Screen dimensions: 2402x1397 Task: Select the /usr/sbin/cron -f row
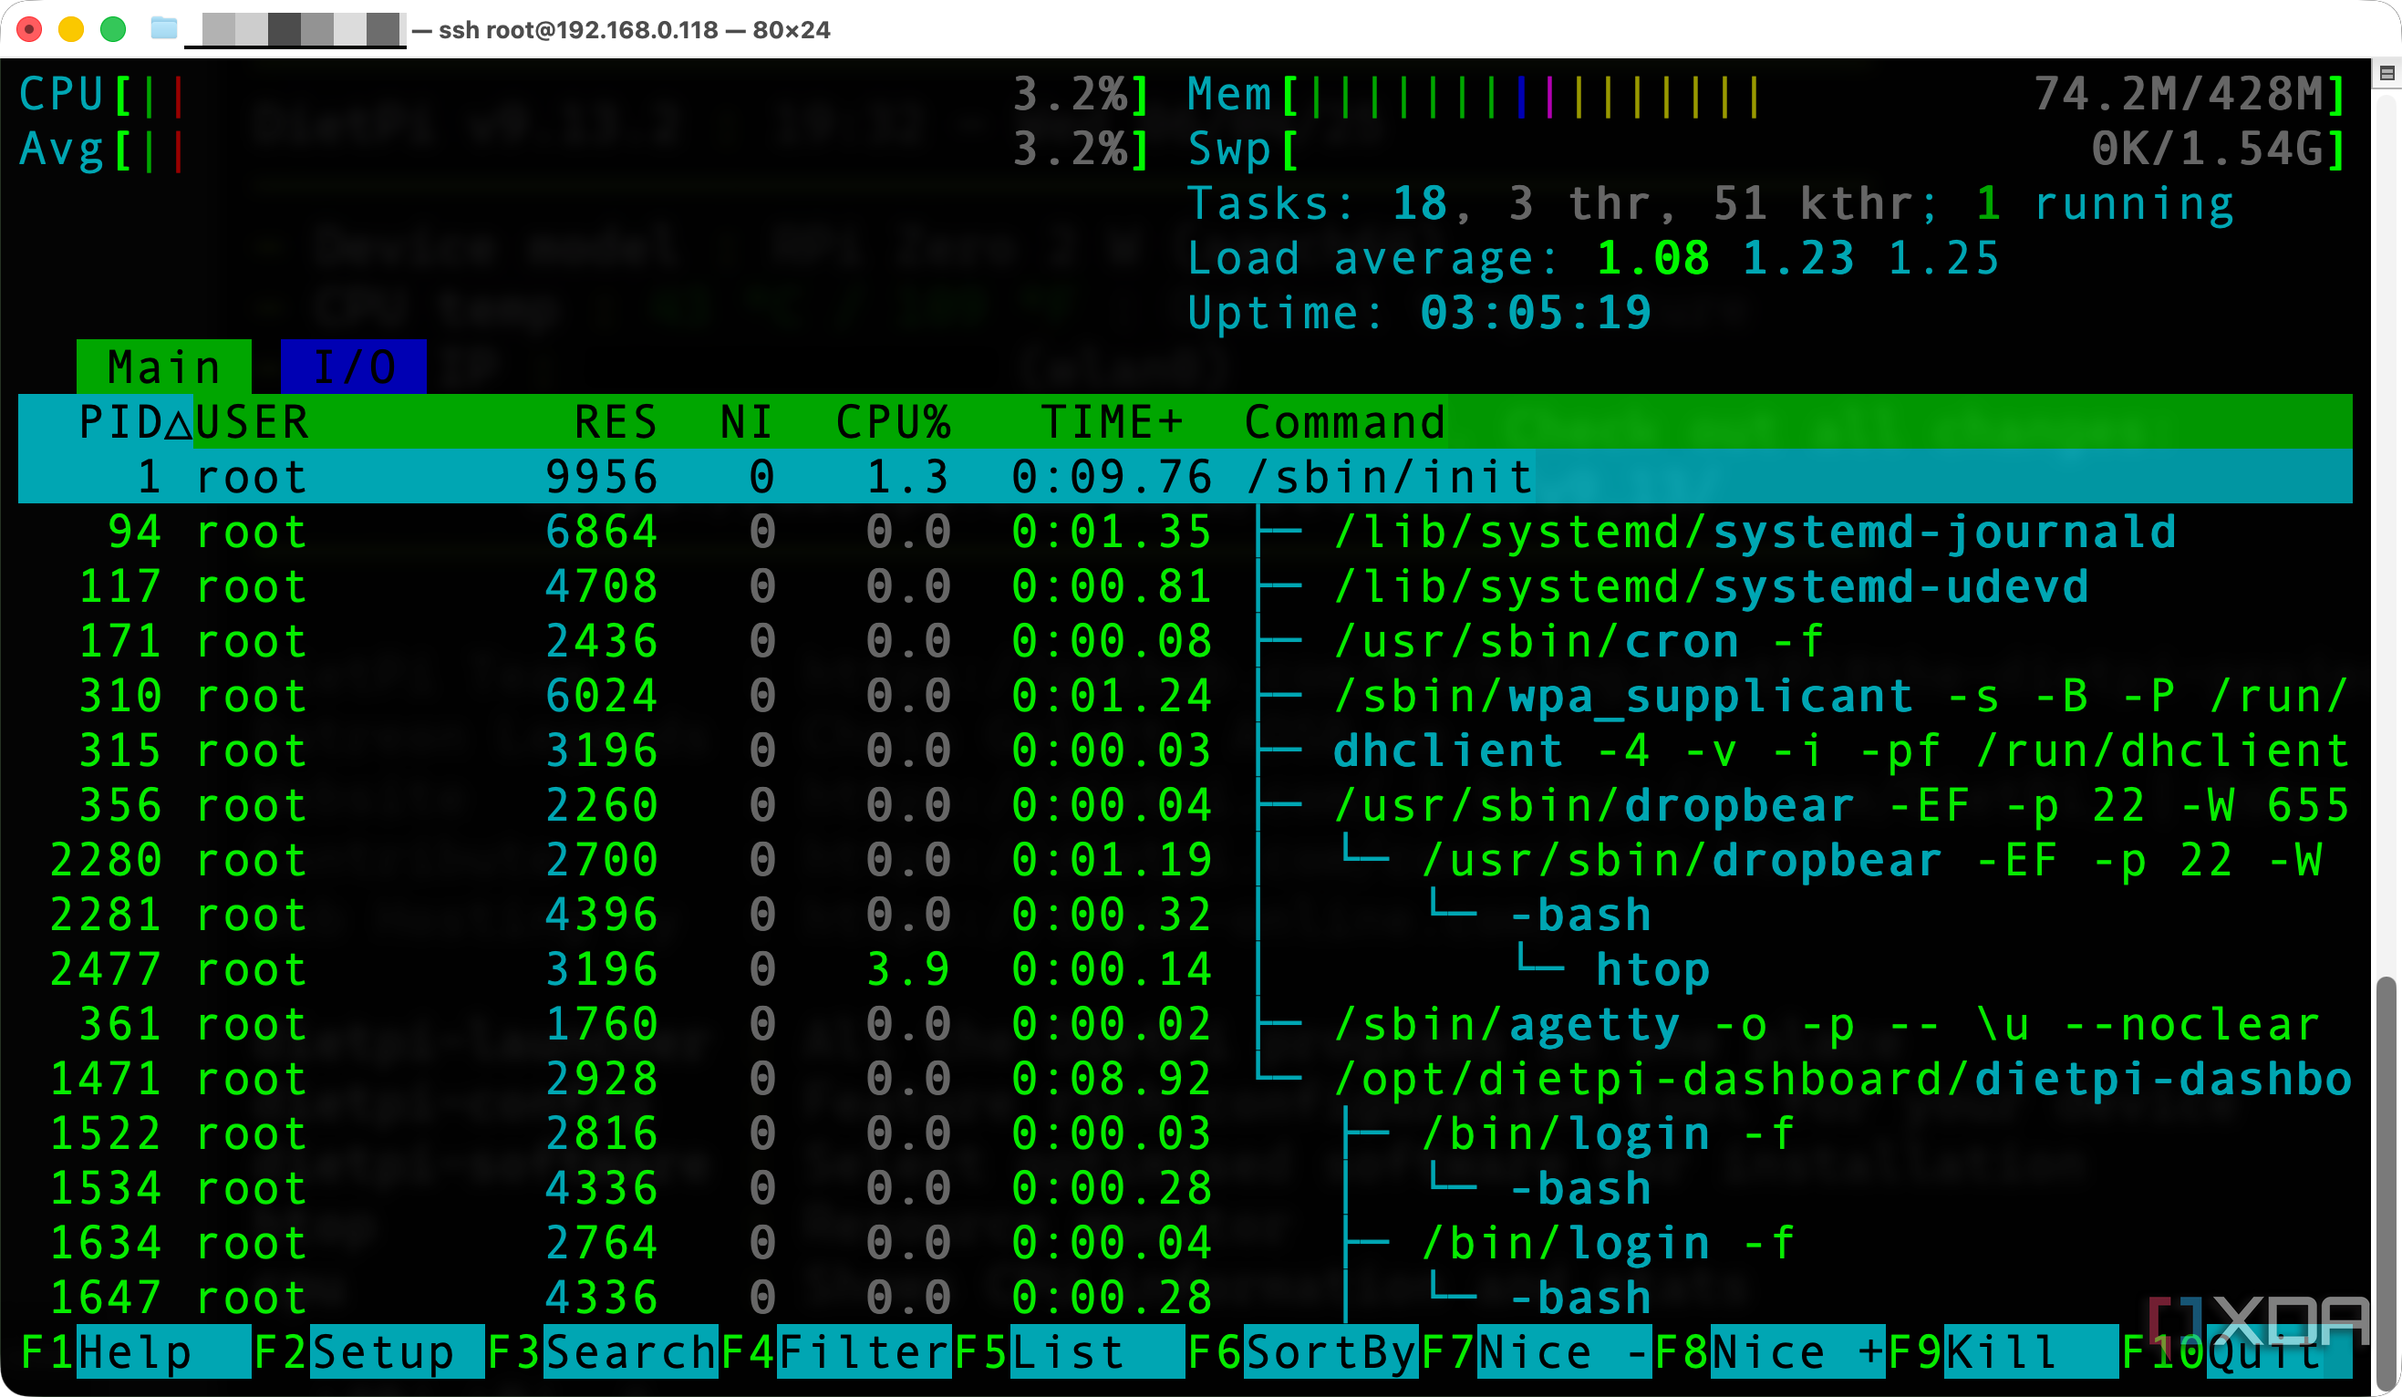click(x=1185, y=641)
